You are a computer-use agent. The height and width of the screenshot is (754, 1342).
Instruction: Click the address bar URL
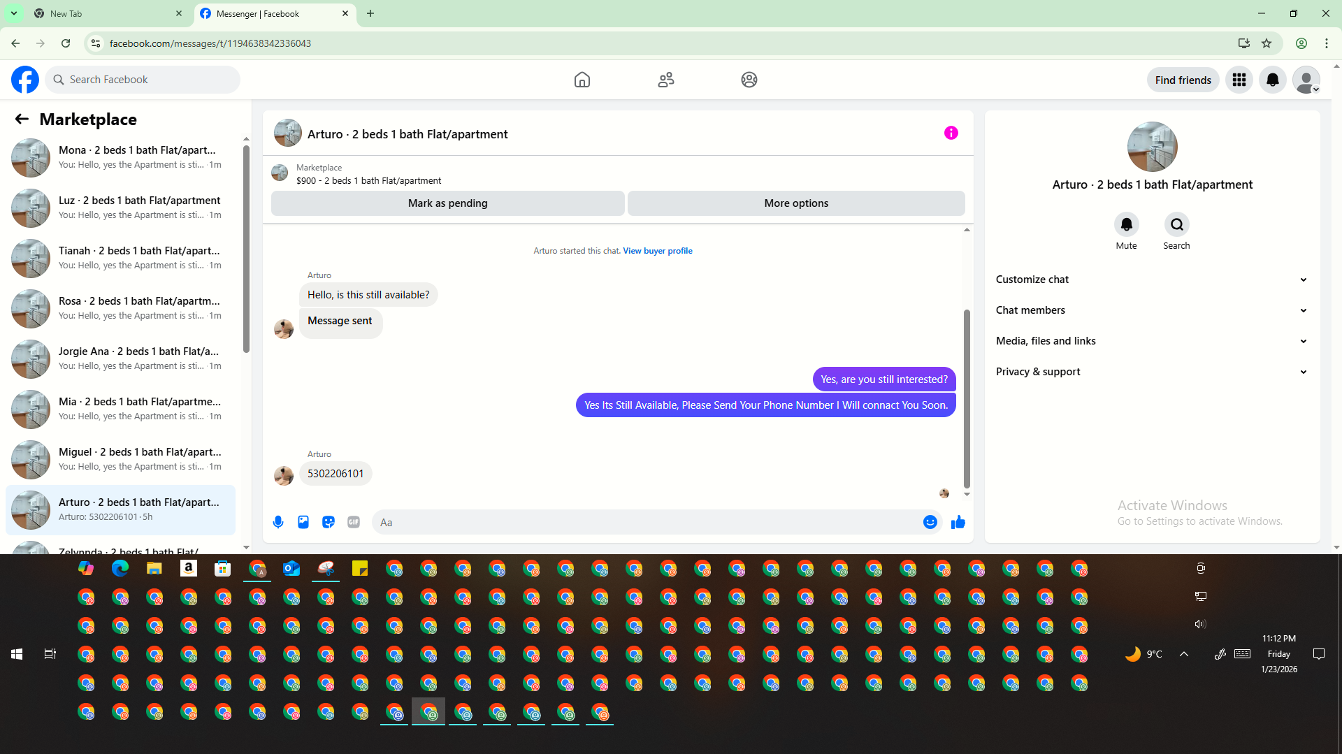210,43
